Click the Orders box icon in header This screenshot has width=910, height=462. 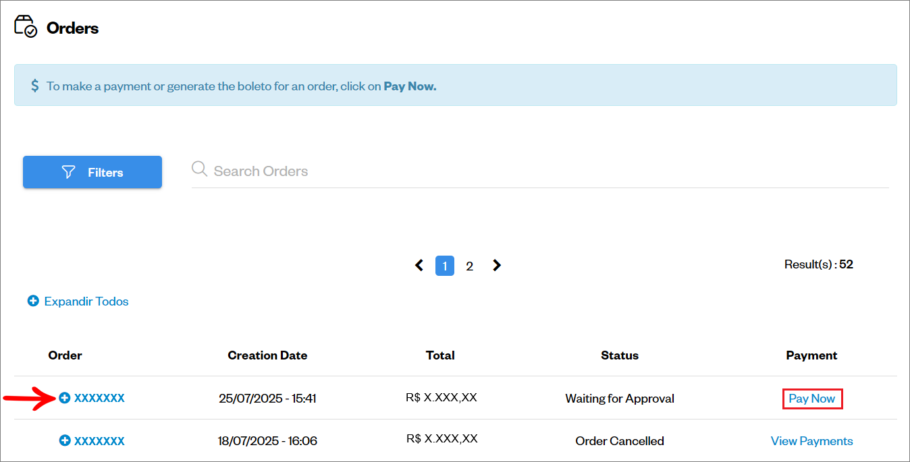pos(26,27)
